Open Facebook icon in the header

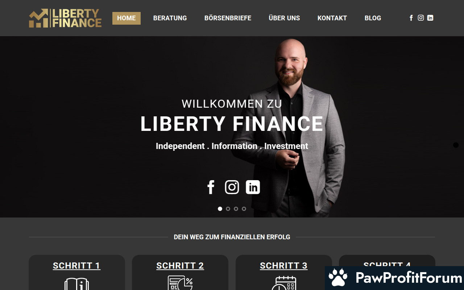tap(411, 18)
